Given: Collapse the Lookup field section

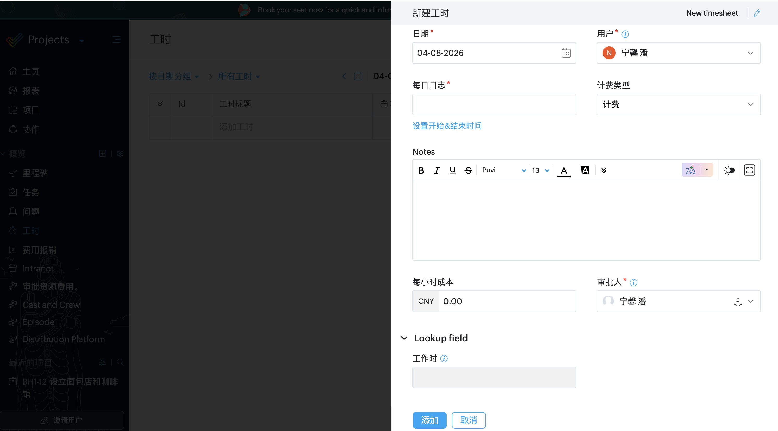Looking at the screenshot, I should 404,338.
